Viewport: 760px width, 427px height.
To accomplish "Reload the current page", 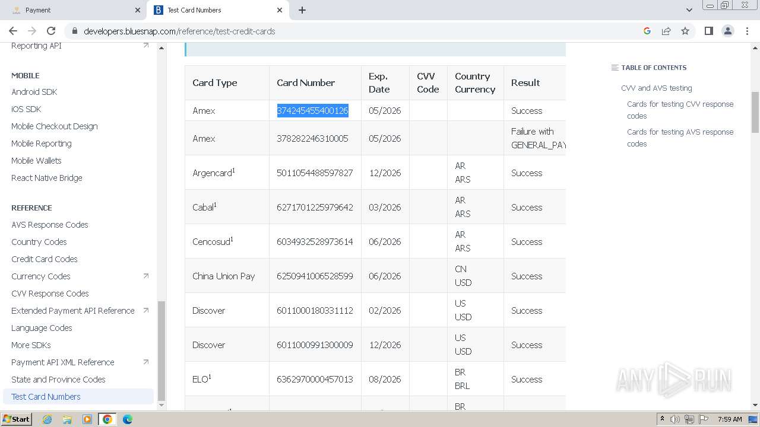I will click(51, 31).
